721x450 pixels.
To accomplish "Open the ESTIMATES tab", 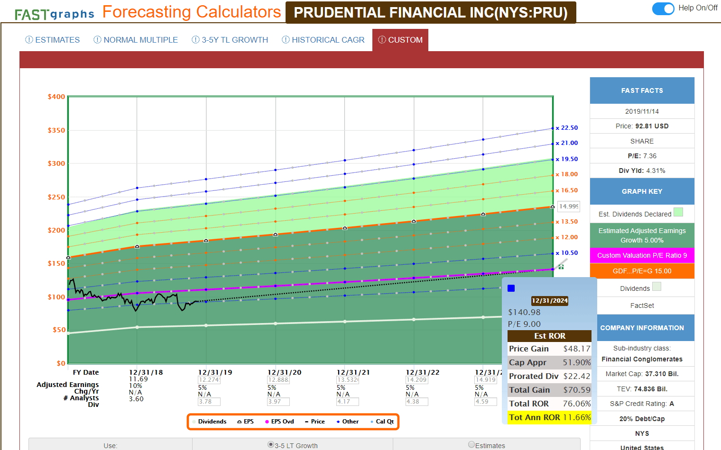I will point(53,40).
